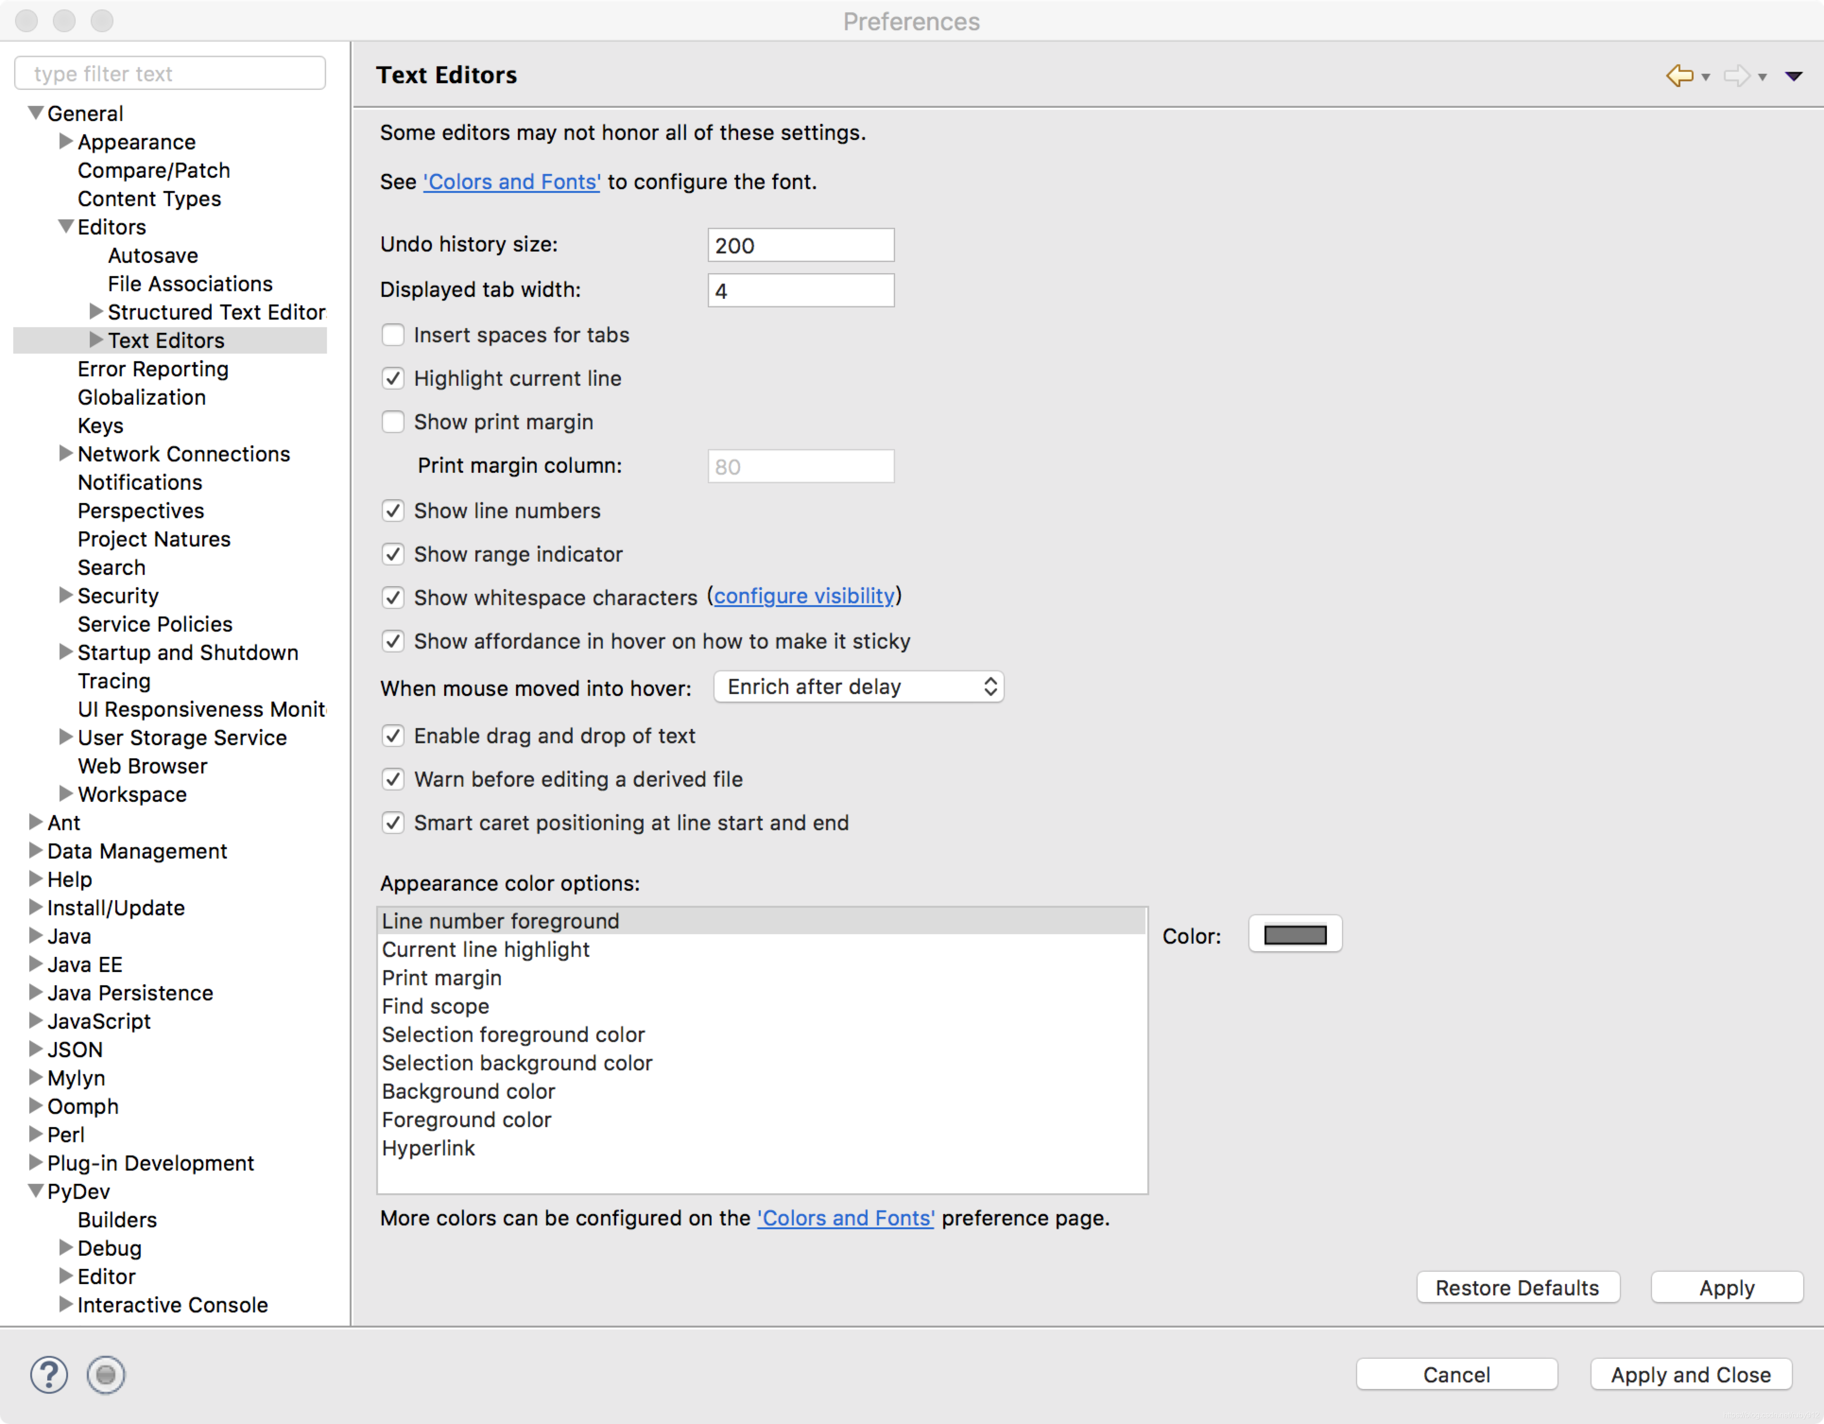Click the record/oomph preference recorder icon
Image resolution: width=1824 pixels, height=1424 pixels.
pos(106,1375)
